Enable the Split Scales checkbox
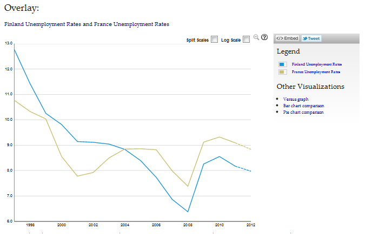366x236 pixels. tap(214, 40)
